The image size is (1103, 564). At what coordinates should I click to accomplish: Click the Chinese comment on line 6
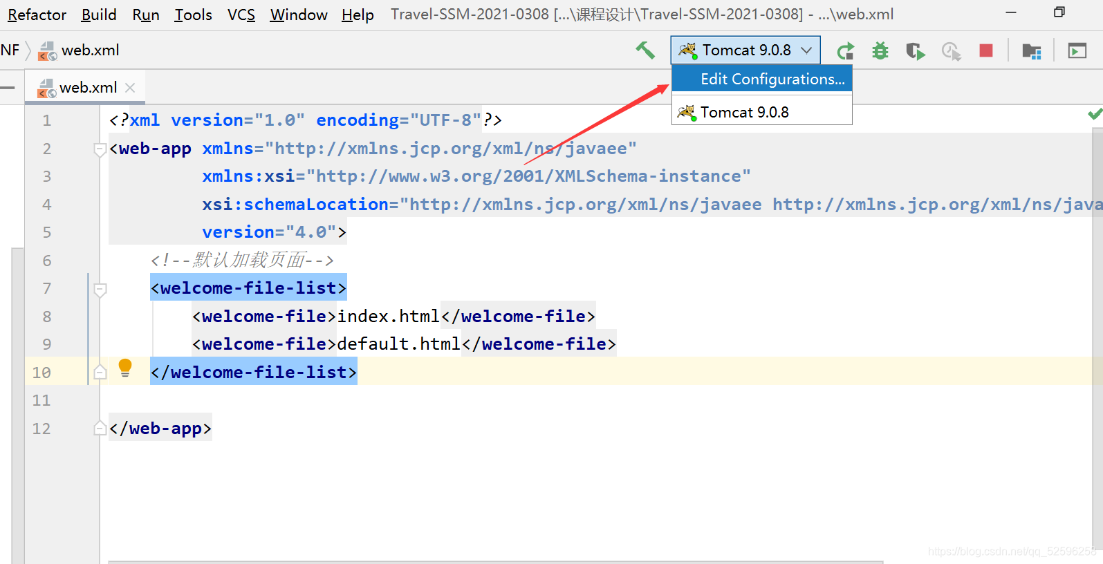pos(242,261)
